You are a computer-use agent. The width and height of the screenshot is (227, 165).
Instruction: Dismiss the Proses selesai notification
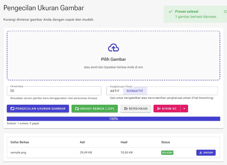(x=225, y=12)
